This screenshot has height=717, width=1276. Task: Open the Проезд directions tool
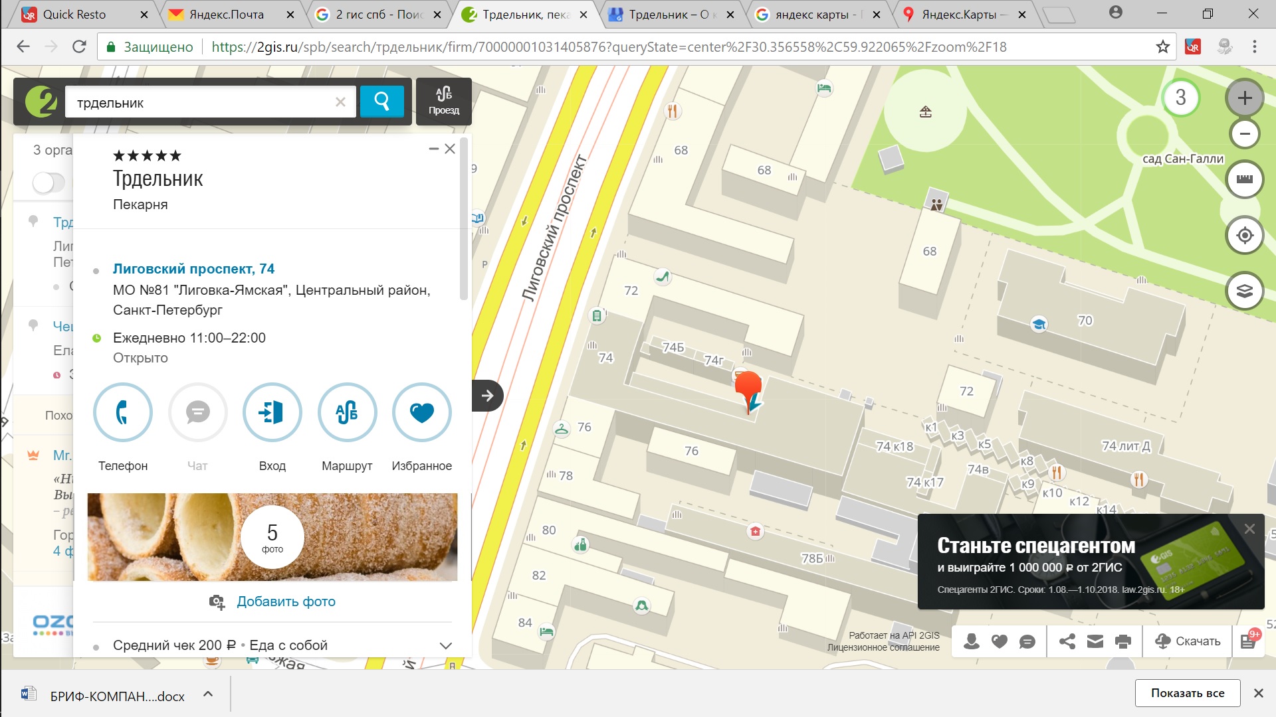pyautogui.click(x=444, y=101)
